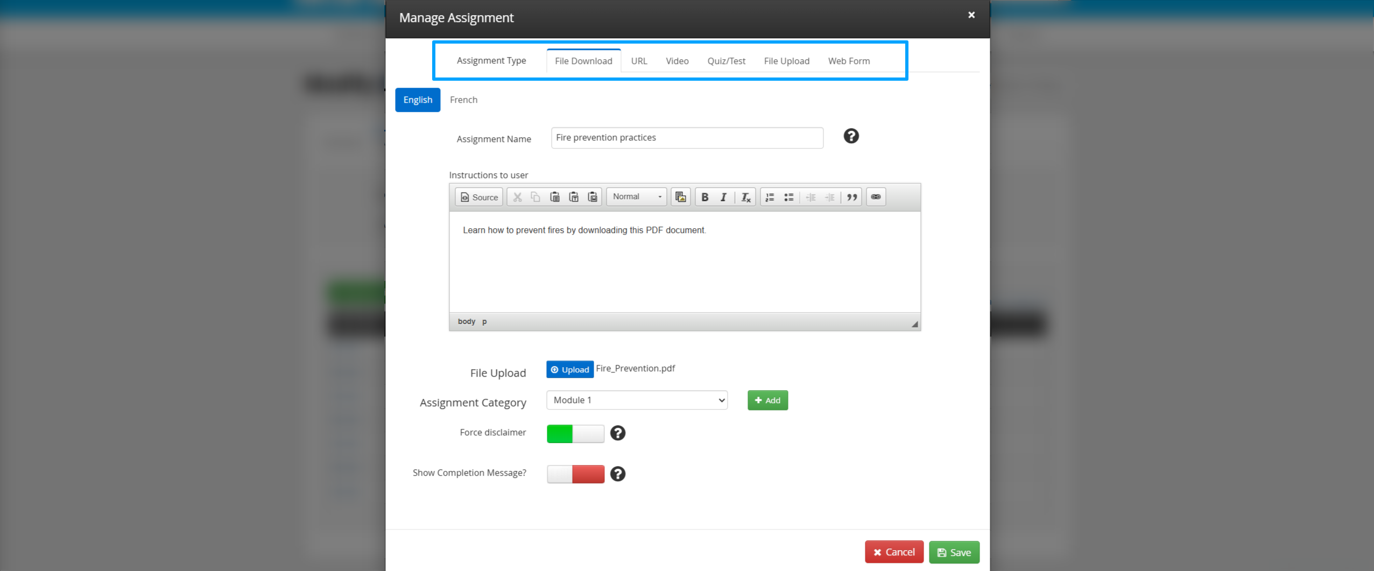
Task: Click the Cut scissors icon
Action: (x=517, y=197)
